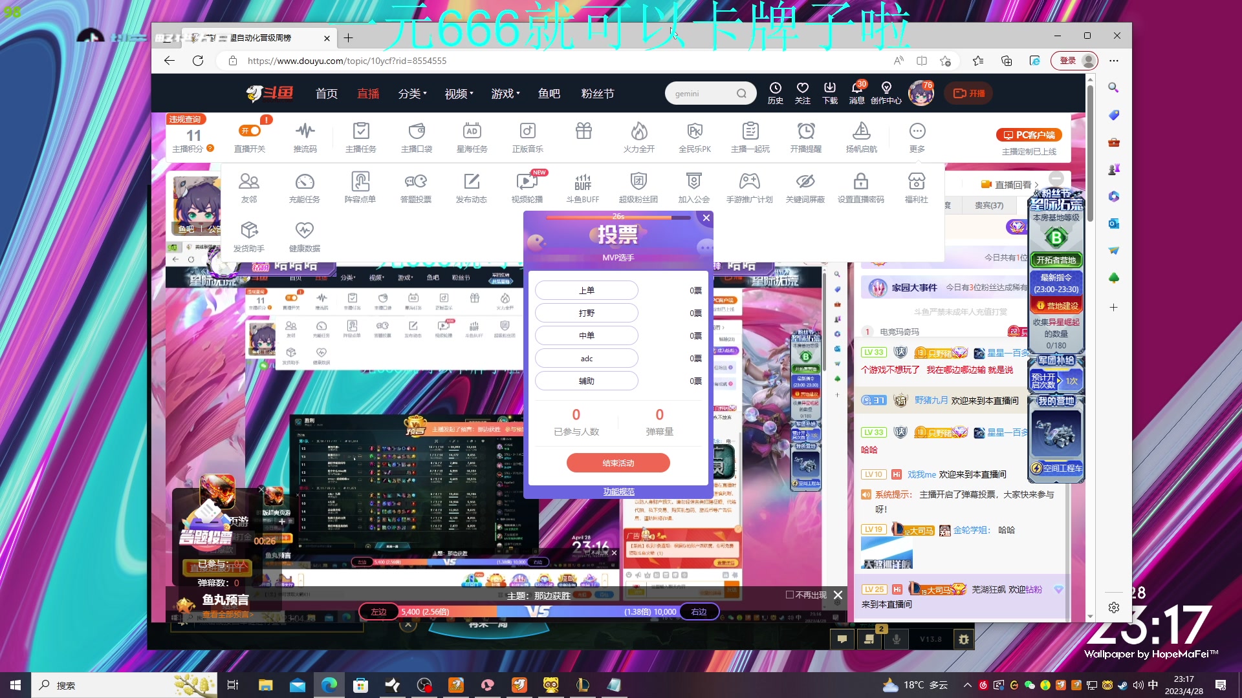Open 设置直播密码 to set a stream password
This screenshot has height=698, width=1242.
860,187
